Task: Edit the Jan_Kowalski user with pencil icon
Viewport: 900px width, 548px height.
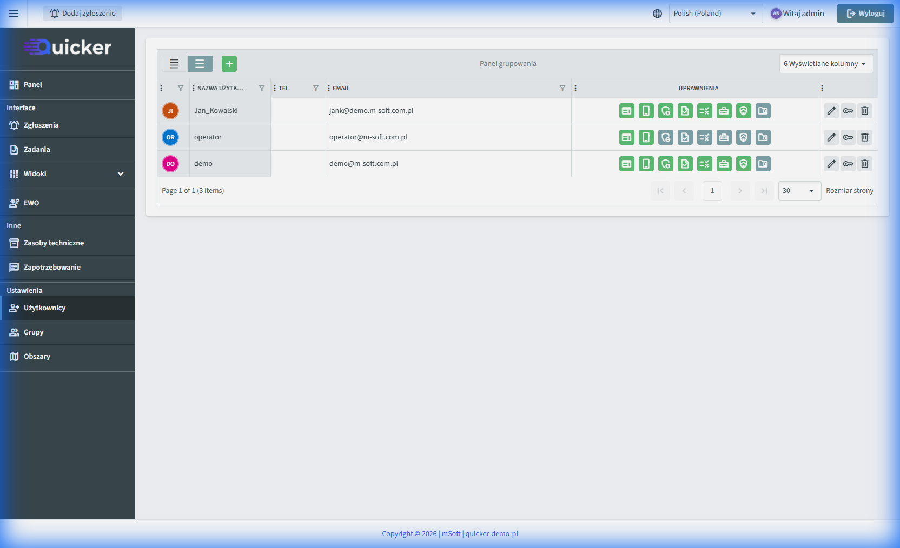Action: click(831, 111)
